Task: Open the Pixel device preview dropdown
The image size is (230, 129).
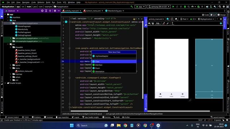Action: tap(184, 19)
